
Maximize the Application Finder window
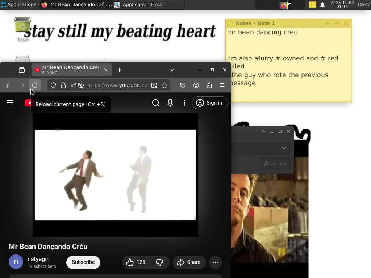tap(280, 131)
